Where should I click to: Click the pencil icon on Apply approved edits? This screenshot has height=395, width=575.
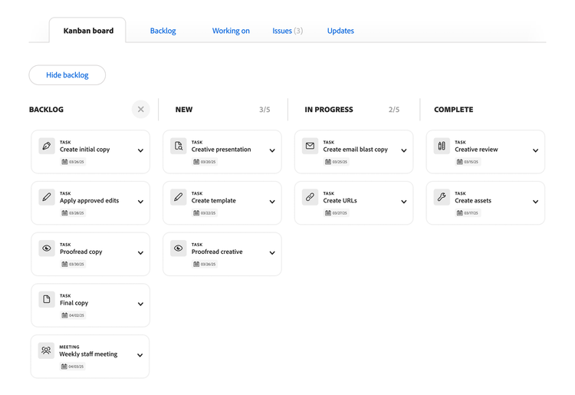pyautogui.click(x=47, y=197)
